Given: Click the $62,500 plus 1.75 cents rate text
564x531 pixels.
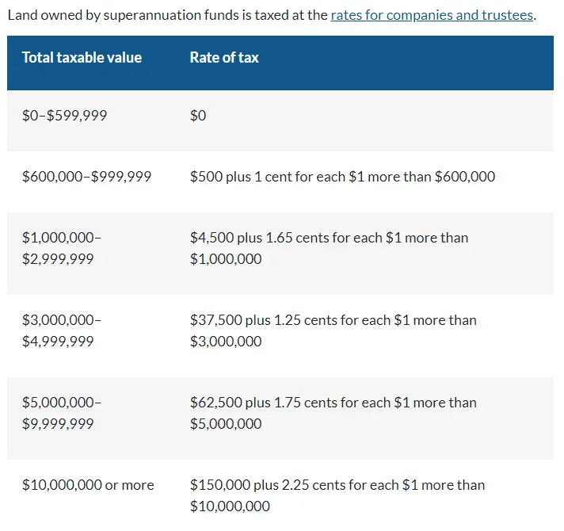Looking at the screenshot, I should [333, 413].
